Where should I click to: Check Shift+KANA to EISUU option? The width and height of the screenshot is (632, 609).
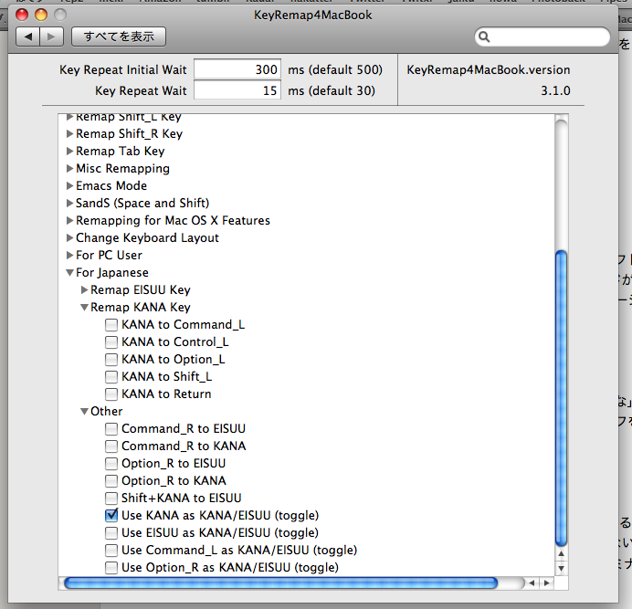(111, 499)
